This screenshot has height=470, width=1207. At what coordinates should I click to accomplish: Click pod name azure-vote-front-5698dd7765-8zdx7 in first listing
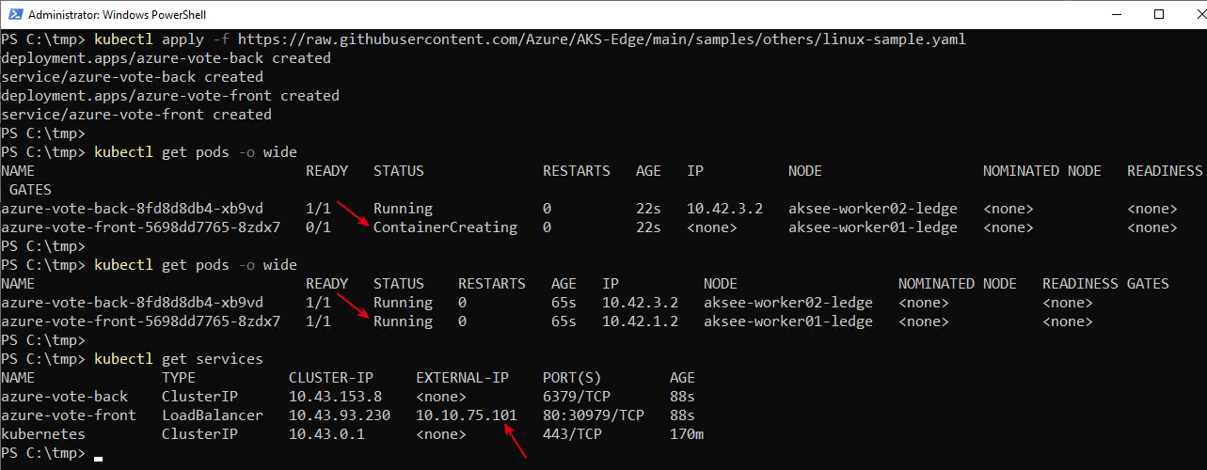(141, 227)
